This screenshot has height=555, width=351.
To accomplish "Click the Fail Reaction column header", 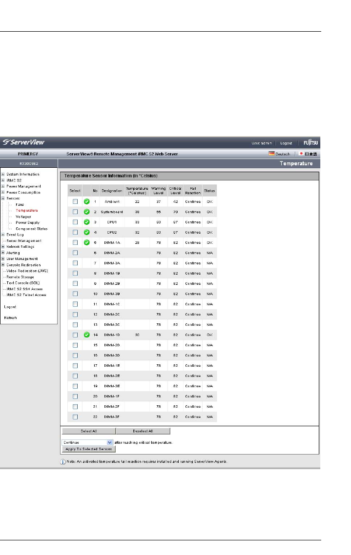I will tap(193, 190).
